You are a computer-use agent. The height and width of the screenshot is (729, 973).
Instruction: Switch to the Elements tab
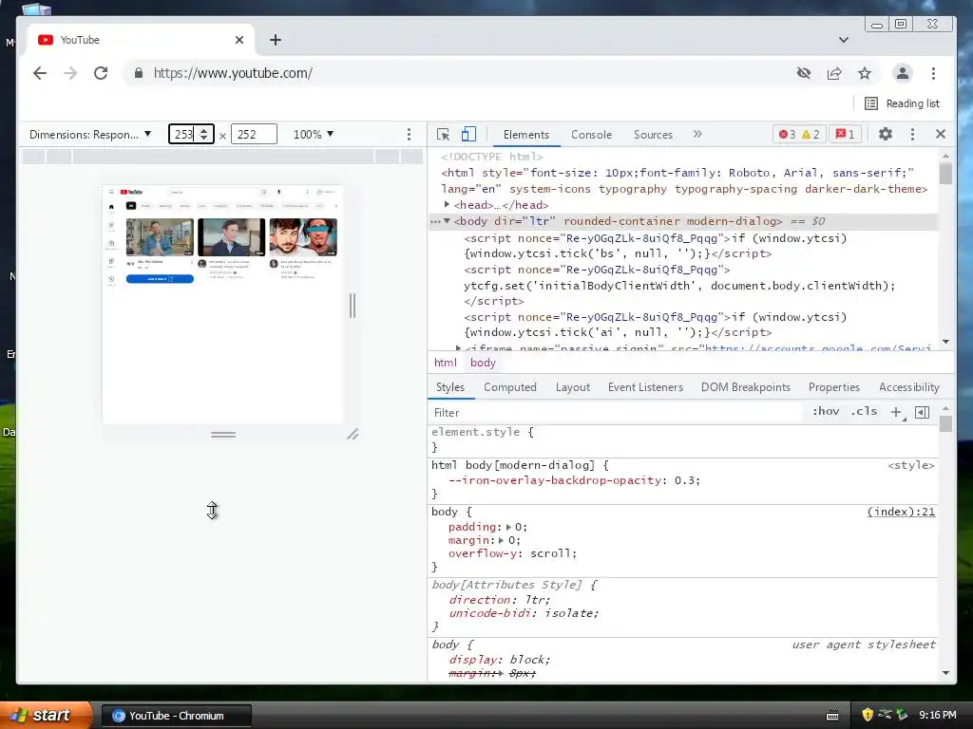526,135
